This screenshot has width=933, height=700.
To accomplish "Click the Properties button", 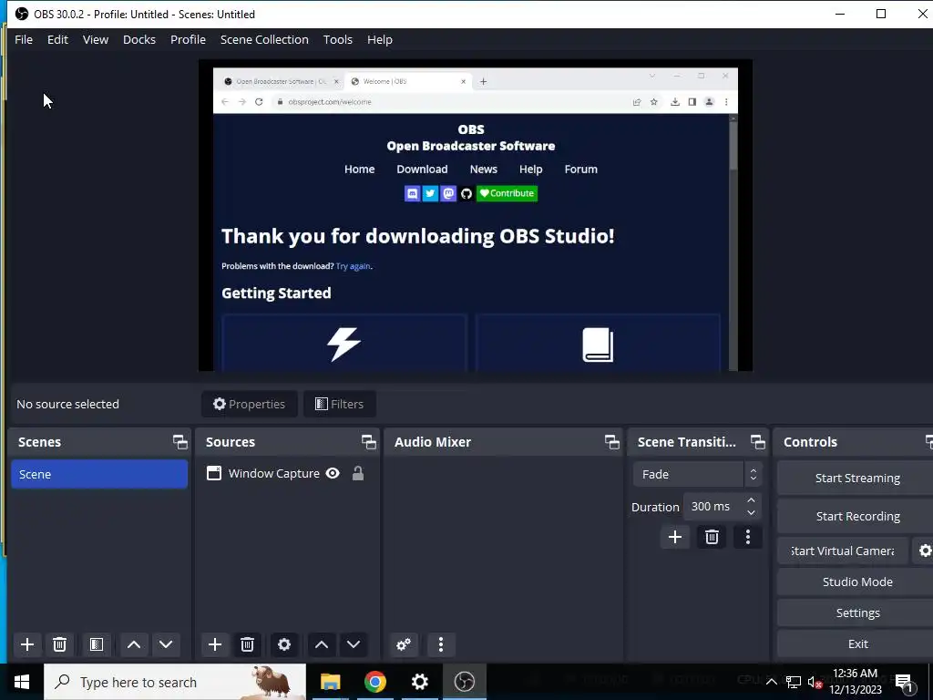I will tap(250, 404).
